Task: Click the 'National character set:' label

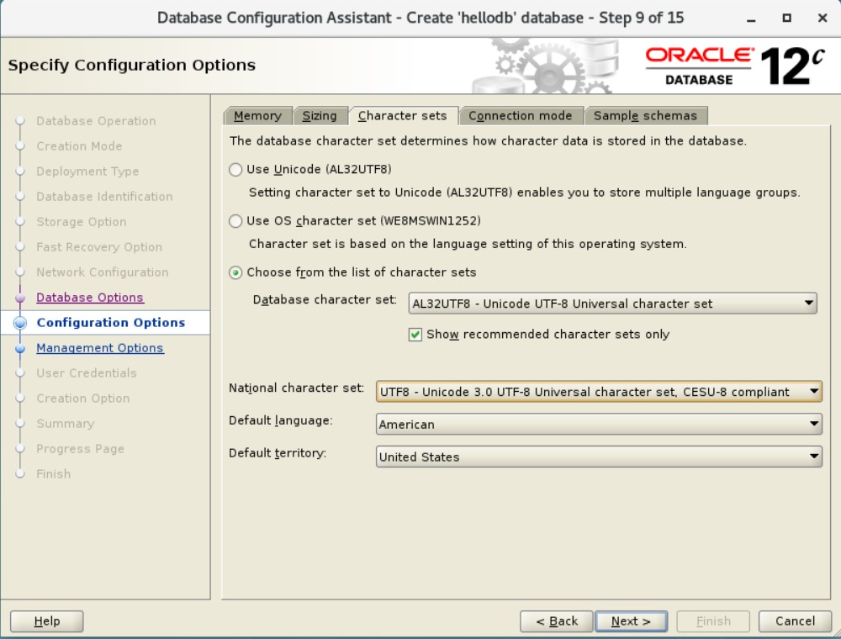Action: click(297, 388)
